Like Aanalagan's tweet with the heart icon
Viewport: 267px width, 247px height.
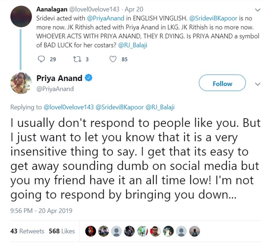click(113, 59)
